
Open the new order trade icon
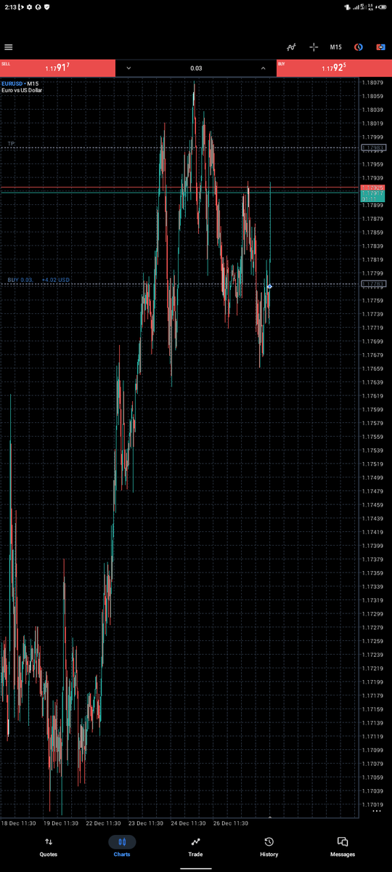point(380,47)
